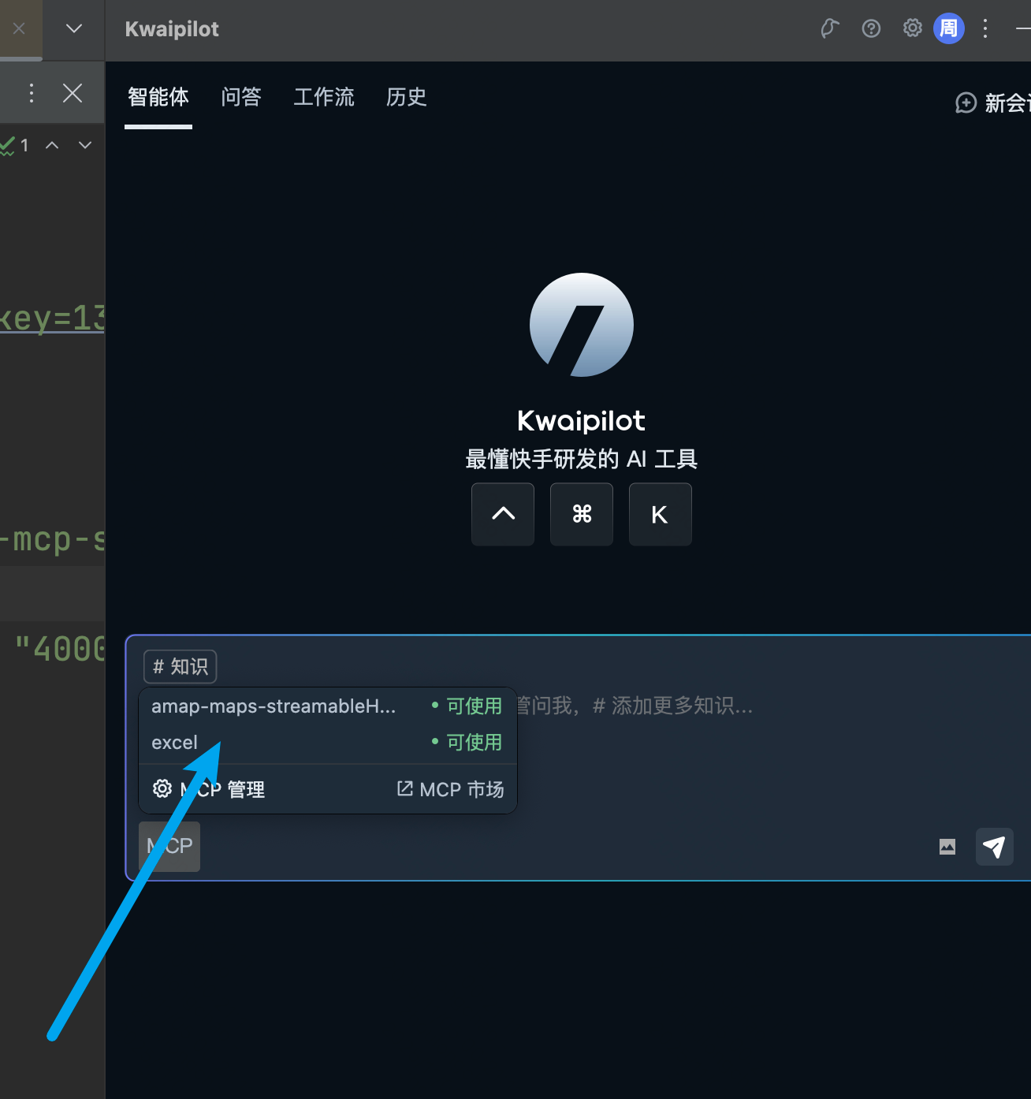The height and width of the screenshot is (1099, 1031).
Task: Click the 可使用 status of the excel row
Action: 467,742
